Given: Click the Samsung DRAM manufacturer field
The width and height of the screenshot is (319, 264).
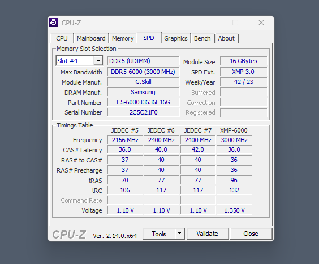Looking at the screenshot, I should [144, 92].
